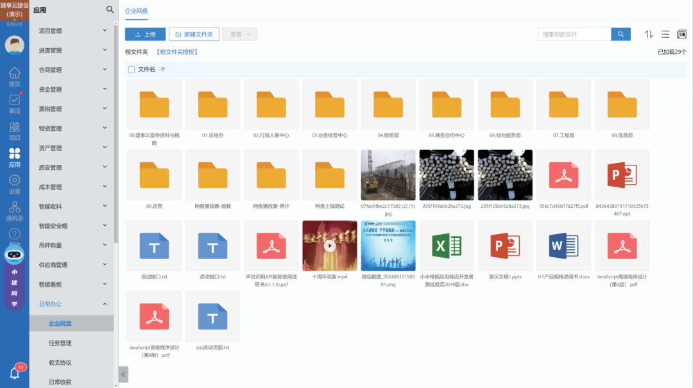Expand the 项目管理 menu section
Viewport: 693px width, 388px height.
click(x=72, y=31)
